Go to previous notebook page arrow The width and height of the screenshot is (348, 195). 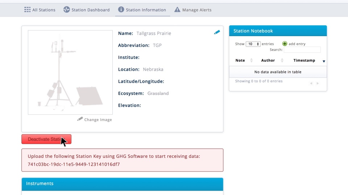point(311,83)
